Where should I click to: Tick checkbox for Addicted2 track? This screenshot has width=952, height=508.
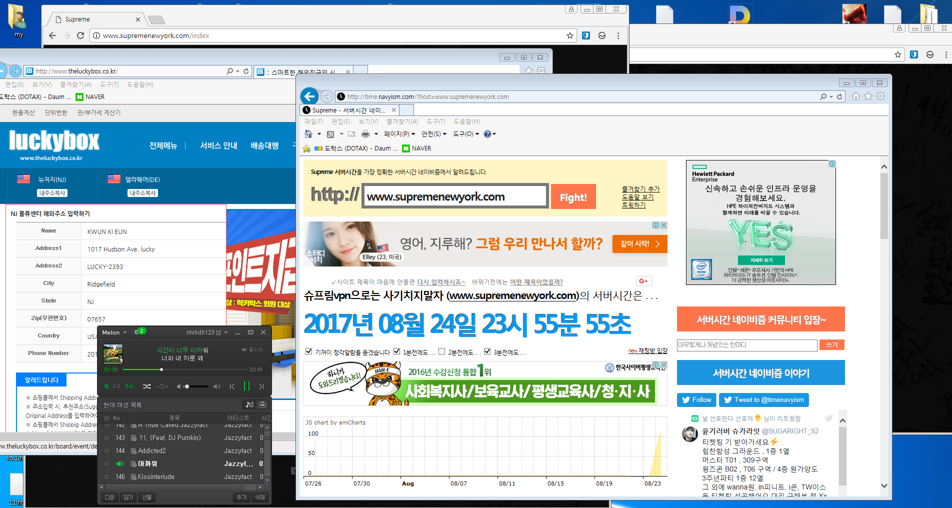[x=106, y=450]
